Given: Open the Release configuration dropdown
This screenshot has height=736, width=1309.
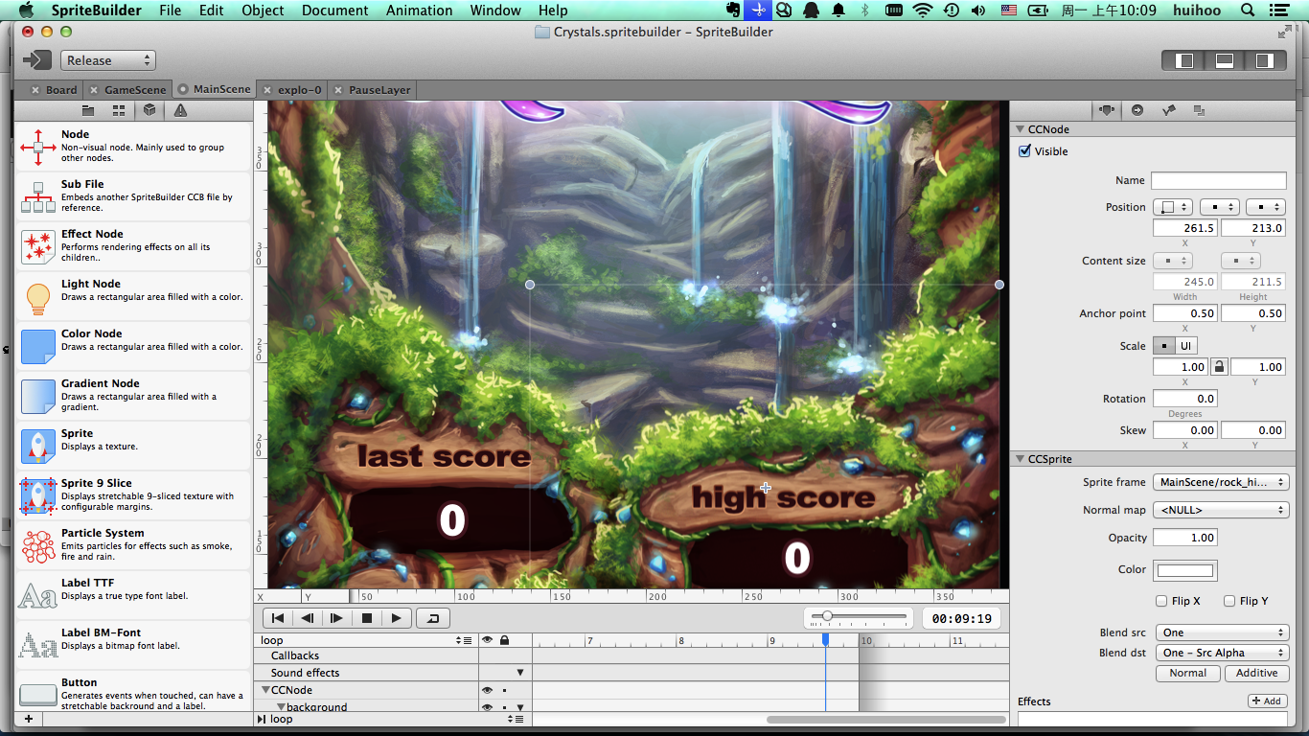Looking at the screenshot, I should coord(108,60).
